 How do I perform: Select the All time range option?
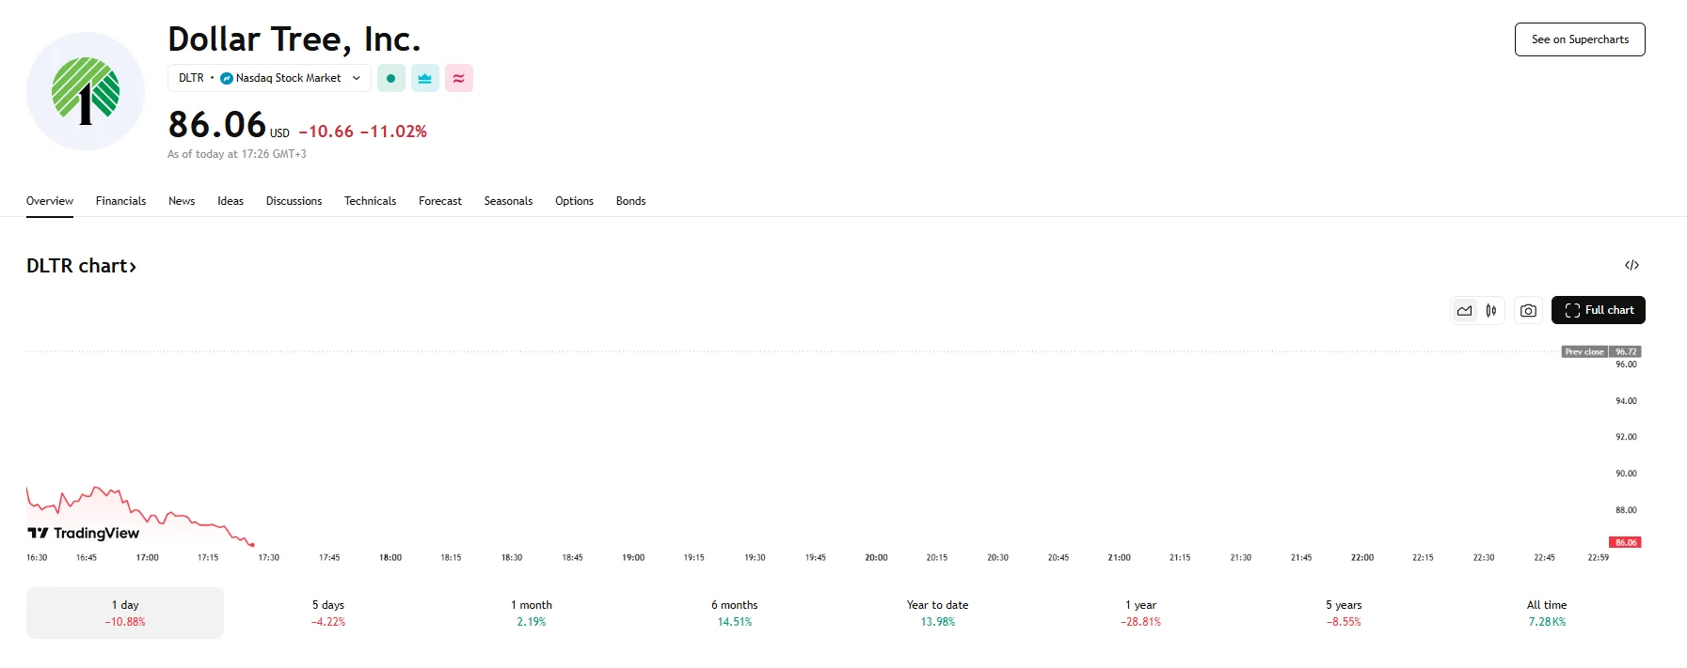coord(1547,613)
